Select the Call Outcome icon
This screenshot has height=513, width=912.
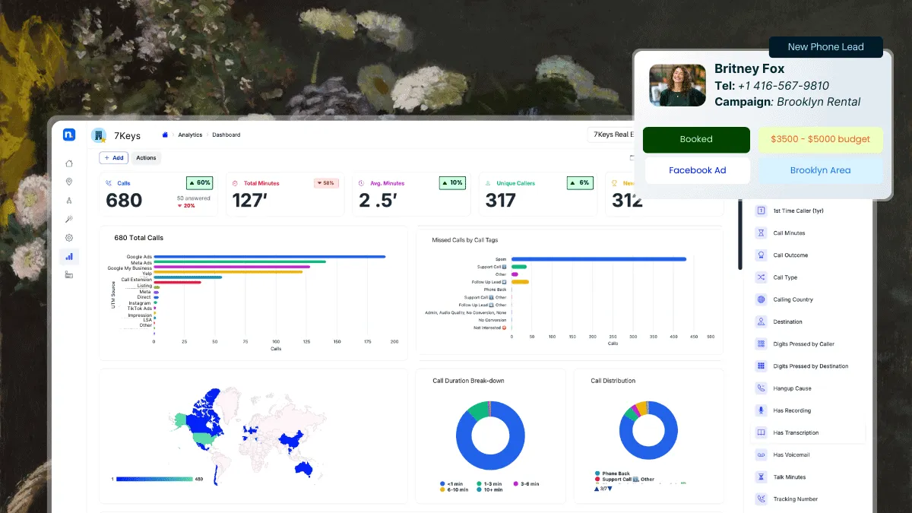761,255
